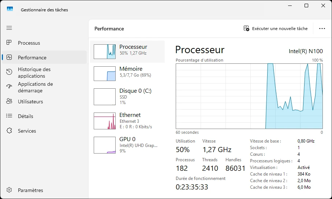Minimize the Task Manager window
332x199 pixels.
290,5
